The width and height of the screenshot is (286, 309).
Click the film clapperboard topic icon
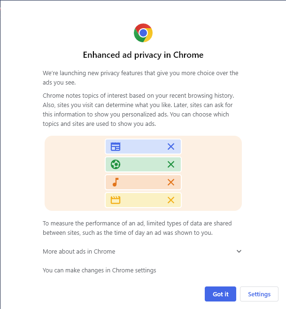[x=116, y=200]
